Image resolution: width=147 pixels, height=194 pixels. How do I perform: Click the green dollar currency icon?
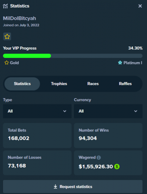point(117,166)
